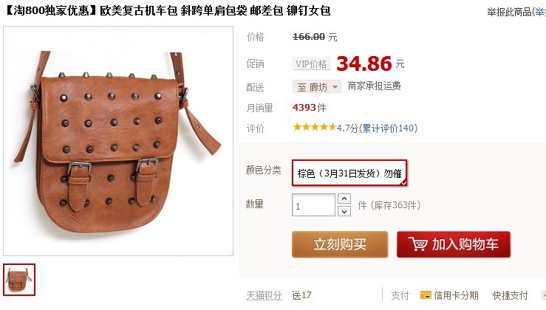546x310 pixels.
Task: Select the small bag thumbnail image
Action: pos(19,280)
